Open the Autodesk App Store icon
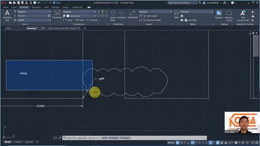Screen dimensions: 260x146 point(224,3)
